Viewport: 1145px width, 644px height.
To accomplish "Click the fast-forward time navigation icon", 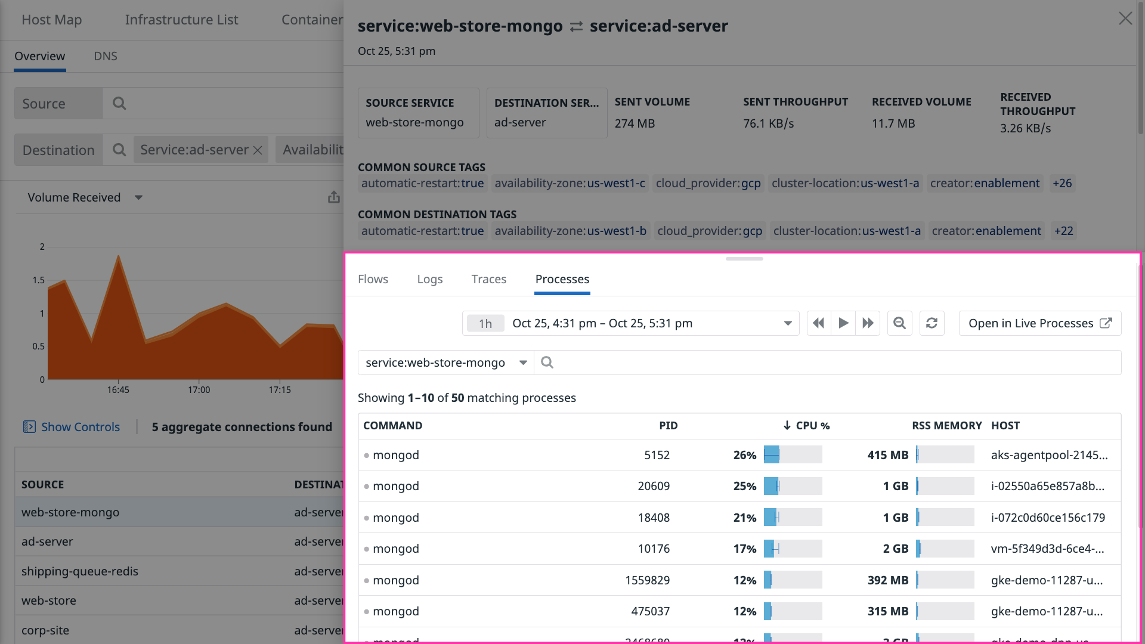I will click(868, 323).
